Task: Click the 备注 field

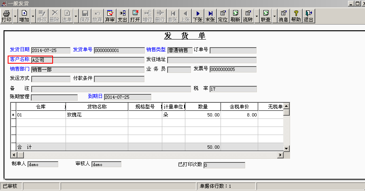Action: coord(111,89)
